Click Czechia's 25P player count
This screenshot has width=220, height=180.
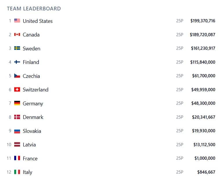click(x=180, y=76)
